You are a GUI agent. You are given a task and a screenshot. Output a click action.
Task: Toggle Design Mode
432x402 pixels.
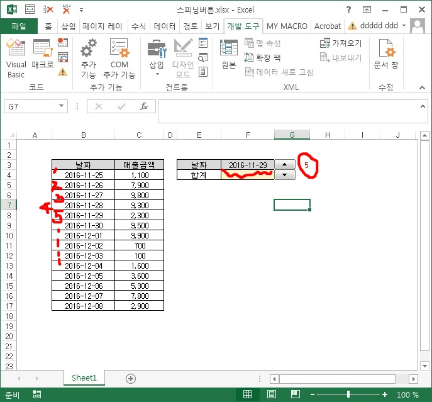click(x=182, y=58)
